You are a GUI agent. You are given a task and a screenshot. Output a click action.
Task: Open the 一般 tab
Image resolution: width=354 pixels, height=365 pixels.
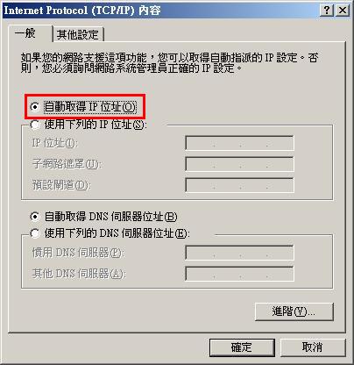coord(25,33)
